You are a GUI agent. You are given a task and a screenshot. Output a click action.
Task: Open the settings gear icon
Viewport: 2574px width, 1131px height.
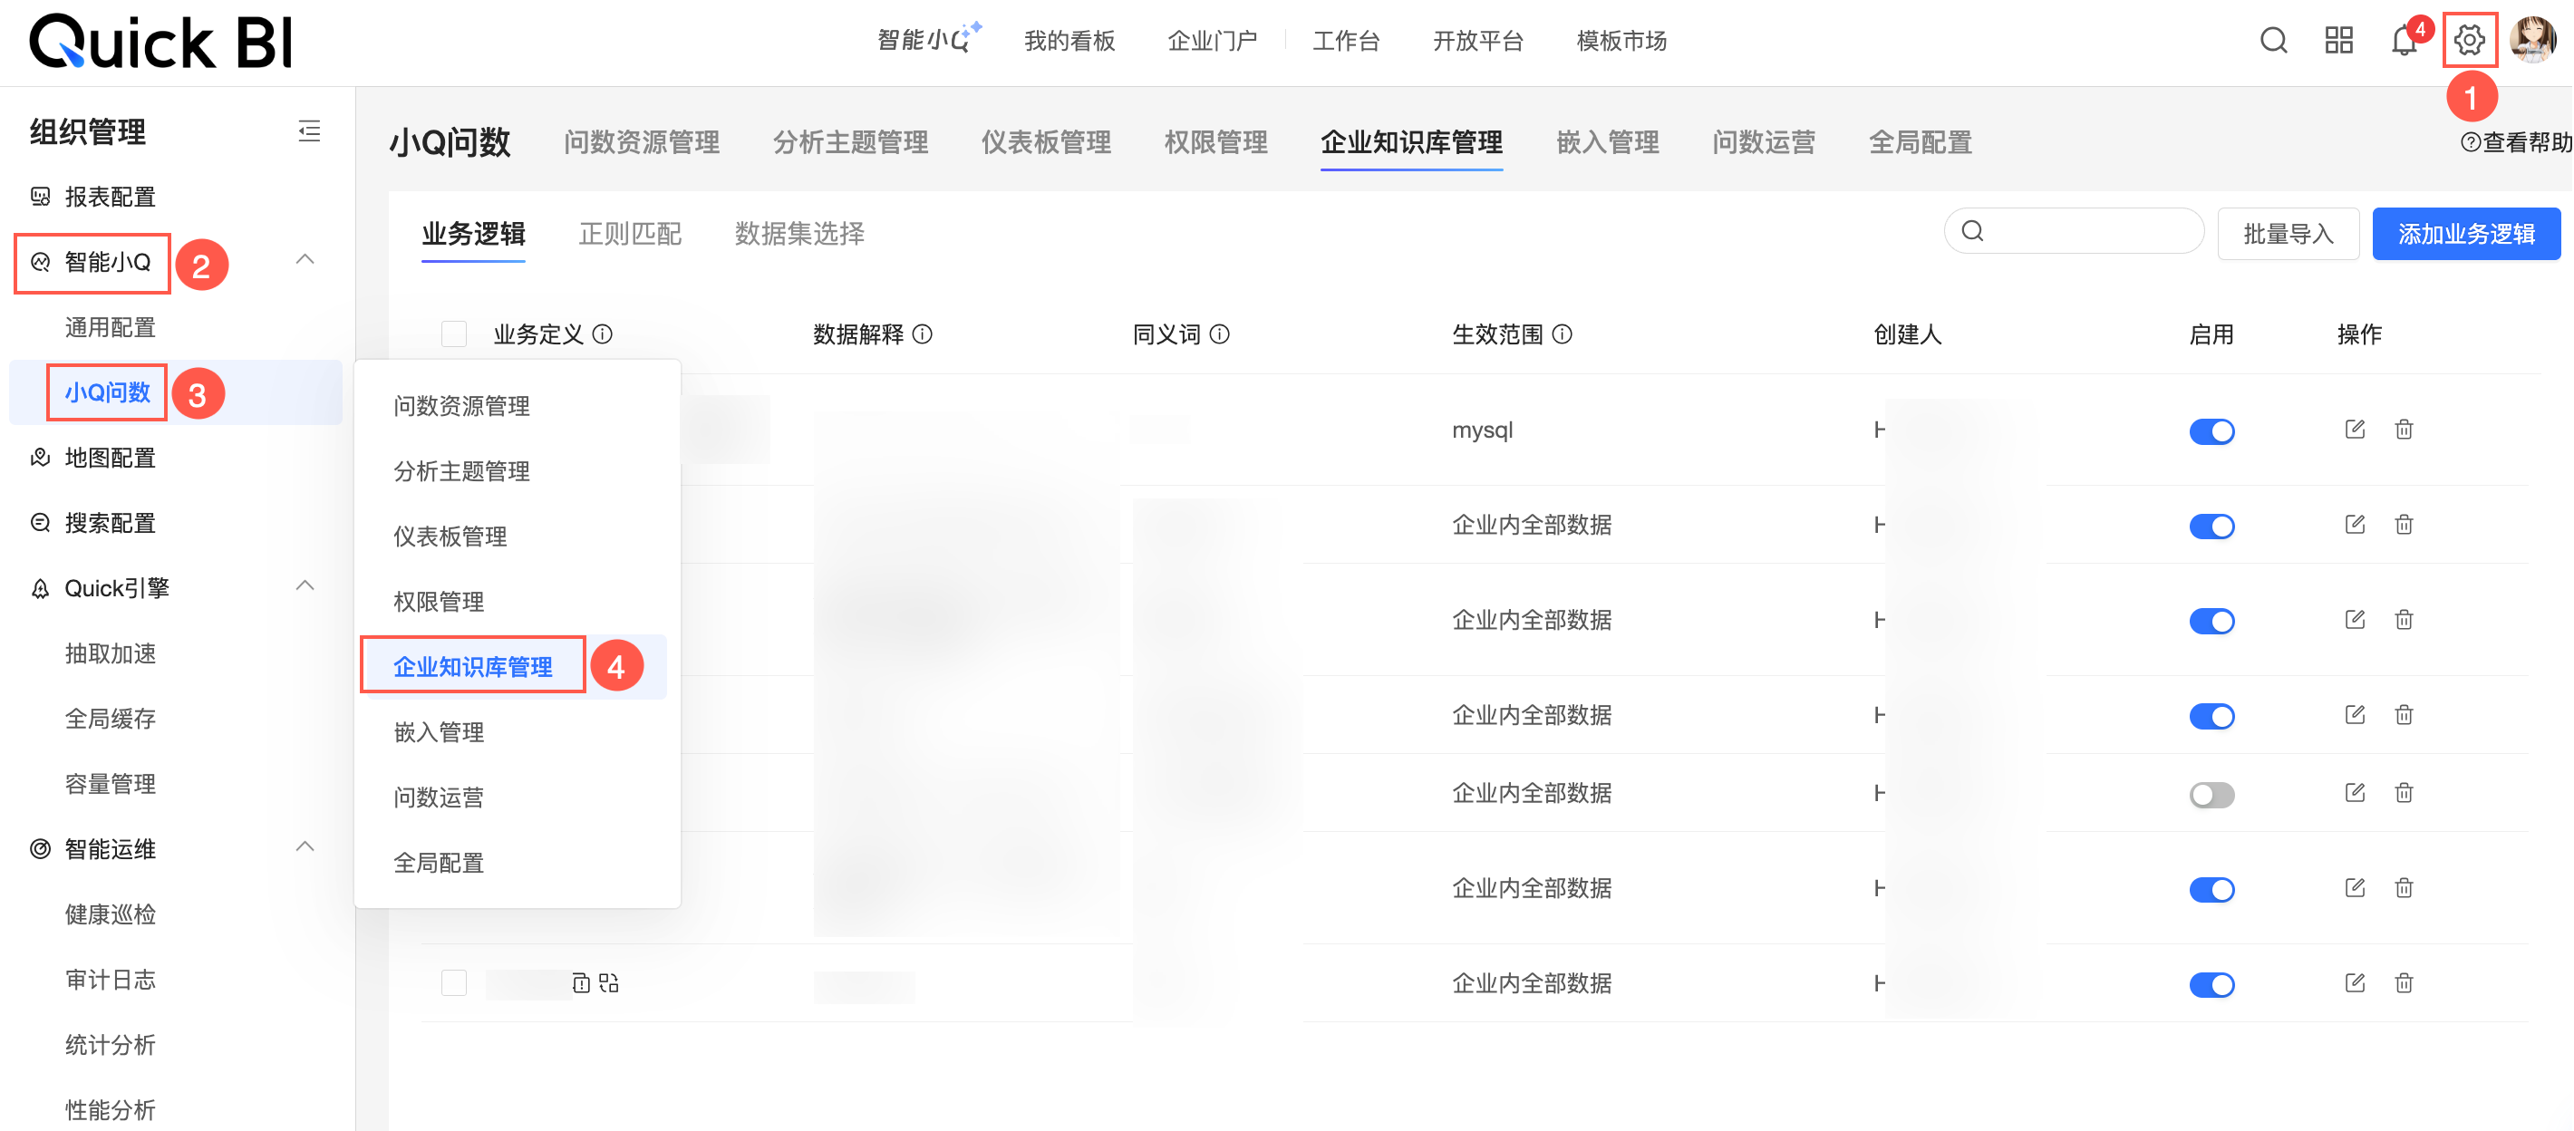pyautogui.click(x=2468, y=41)
